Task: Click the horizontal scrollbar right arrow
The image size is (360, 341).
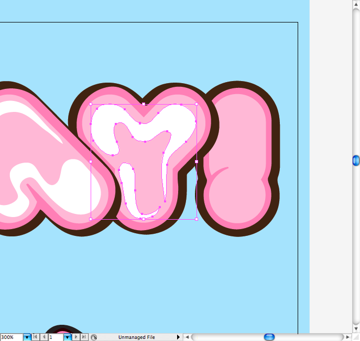Action: 348,337
